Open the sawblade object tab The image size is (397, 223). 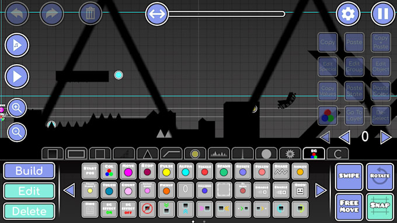[290, 154]
